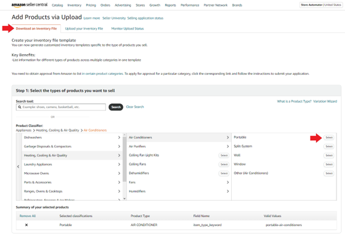Open the Variation Wizard link
This screenshot has height=234, width=345.
(x=325, y=102)
